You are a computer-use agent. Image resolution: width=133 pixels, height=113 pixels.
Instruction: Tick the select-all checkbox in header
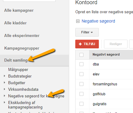point(81,55)
